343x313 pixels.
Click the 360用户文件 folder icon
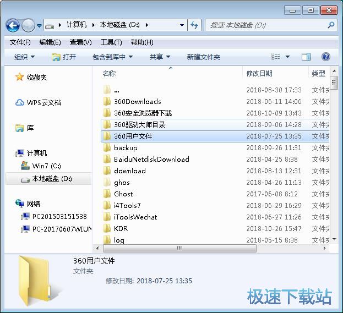pos(107,136)
